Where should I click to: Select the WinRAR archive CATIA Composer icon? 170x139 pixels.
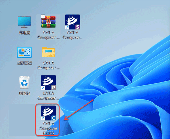coord(48,22)
